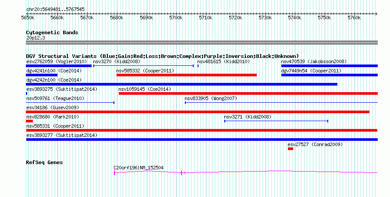Click the 5740k ruler tick label
The image size is (390, 197).
(295, 18)
